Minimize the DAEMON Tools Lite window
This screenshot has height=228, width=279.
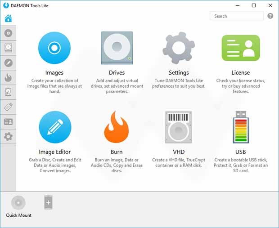tap(237, 5)
